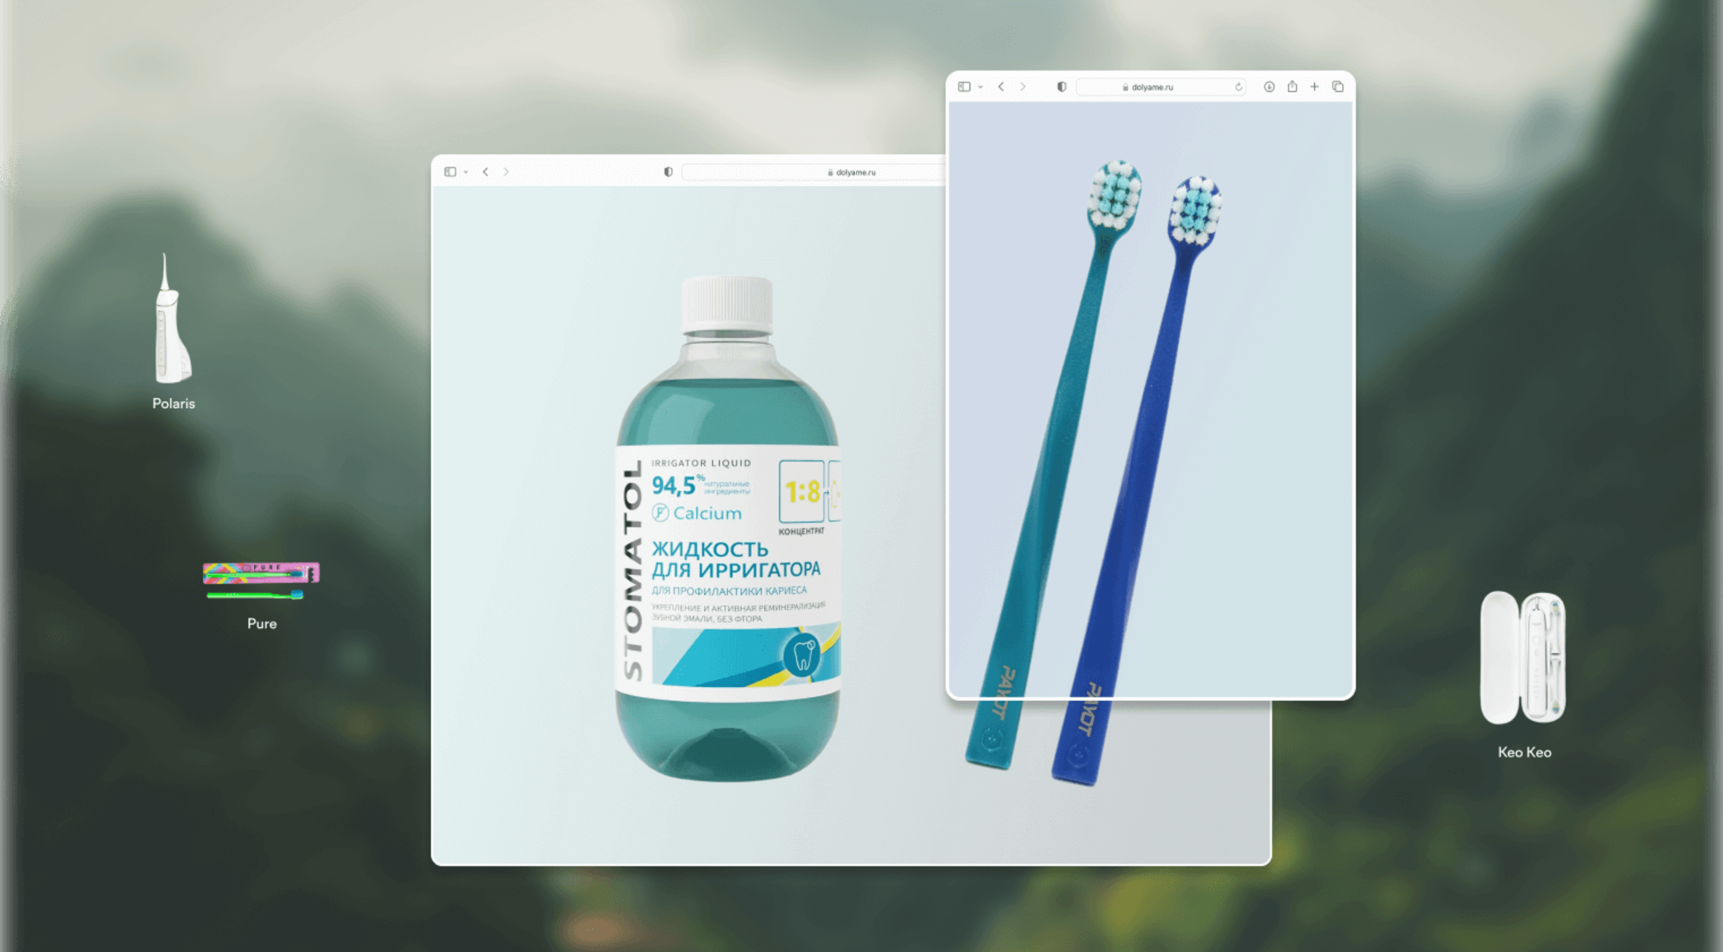
Task: Click the share button in right browser
Action: tap(1290, 86)
